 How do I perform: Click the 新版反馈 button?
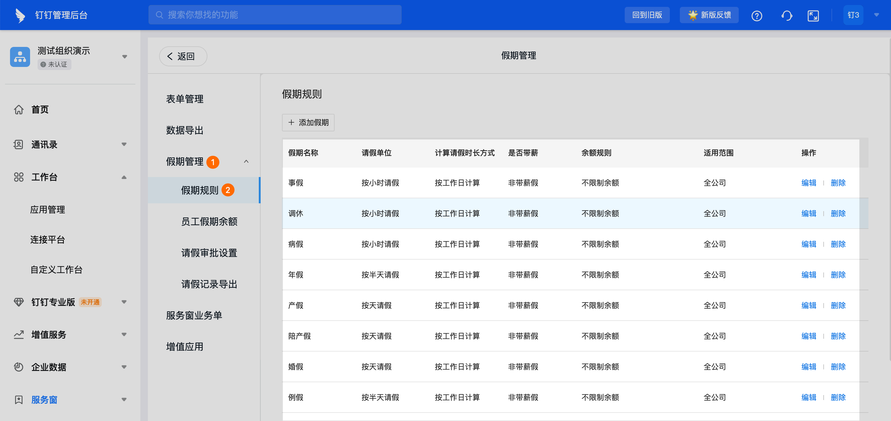709,15
